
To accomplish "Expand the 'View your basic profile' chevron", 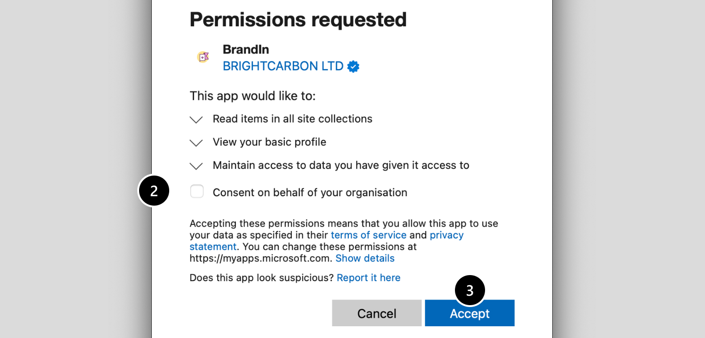I will point(196,143).
